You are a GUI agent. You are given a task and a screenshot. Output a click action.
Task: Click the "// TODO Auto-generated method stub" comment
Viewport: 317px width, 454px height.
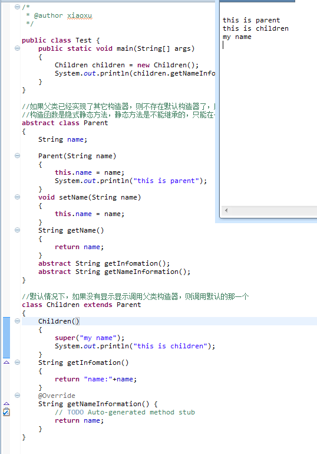point(125,412)
